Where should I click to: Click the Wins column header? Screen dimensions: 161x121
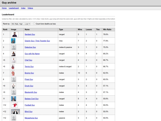[x=81, y=30]
